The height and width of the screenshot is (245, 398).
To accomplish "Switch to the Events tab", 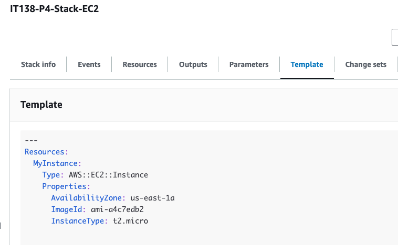I will coord(89,64).
